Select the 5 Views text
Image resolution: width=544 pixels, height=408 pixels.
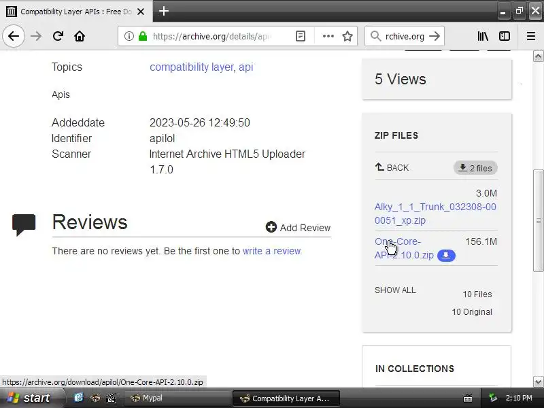[400, 79]
